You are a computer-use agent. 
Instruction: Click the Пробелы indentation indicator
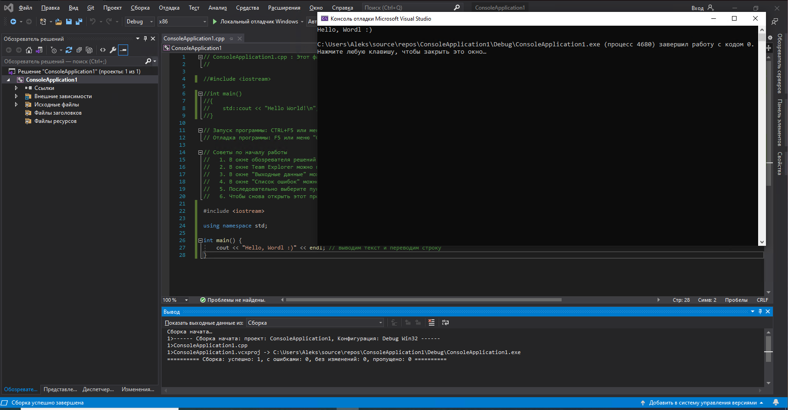click(736, 300)
